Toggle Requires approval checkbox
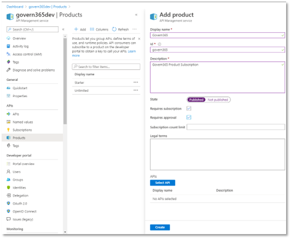This screenshot has height=239, width=291. [189, 118]
